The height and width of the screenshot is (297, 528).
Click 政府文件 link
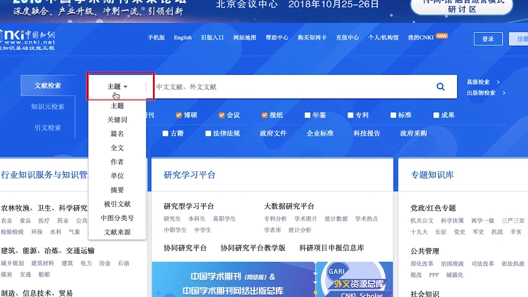click(x=273, y=134)
